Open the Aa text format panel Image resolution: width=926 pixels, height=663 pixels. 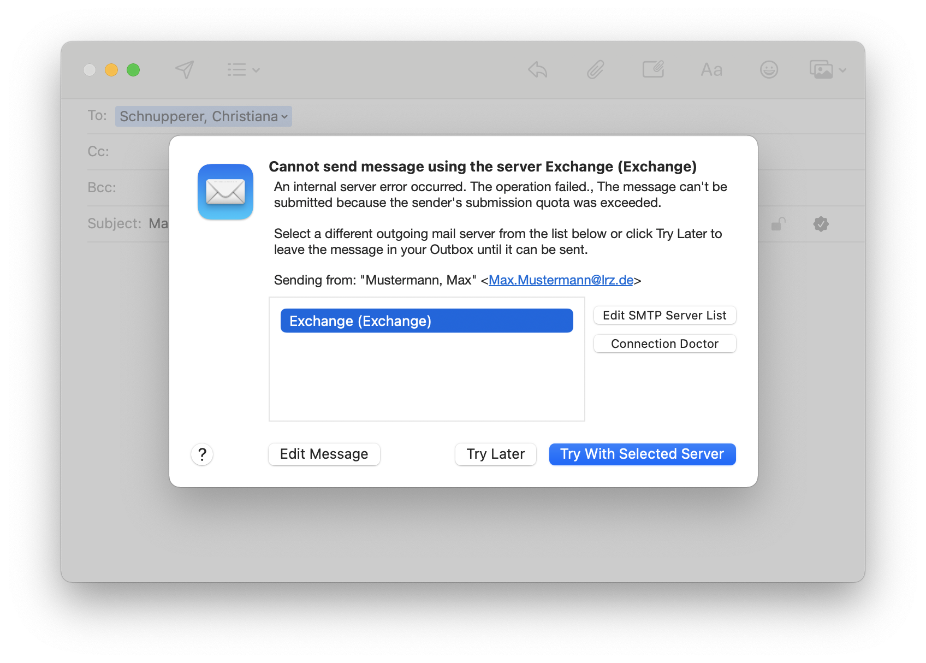tap(711, 70)
